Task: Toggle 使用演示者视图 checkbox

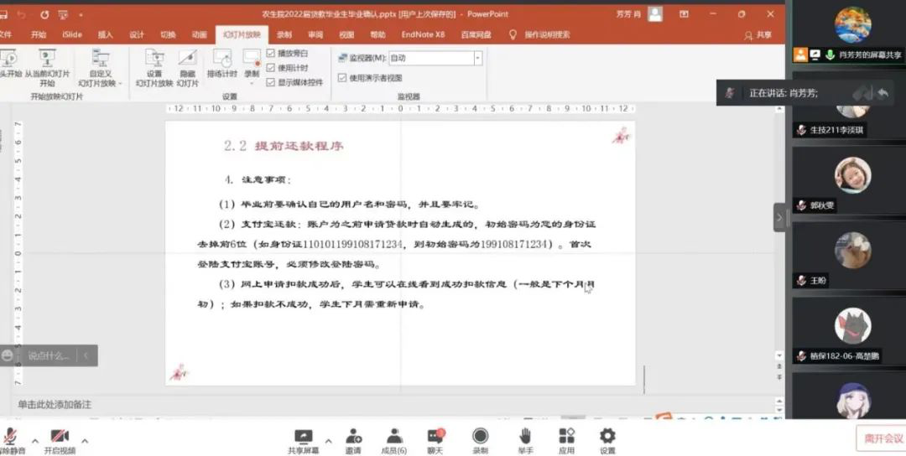Action: click(342, 78)
